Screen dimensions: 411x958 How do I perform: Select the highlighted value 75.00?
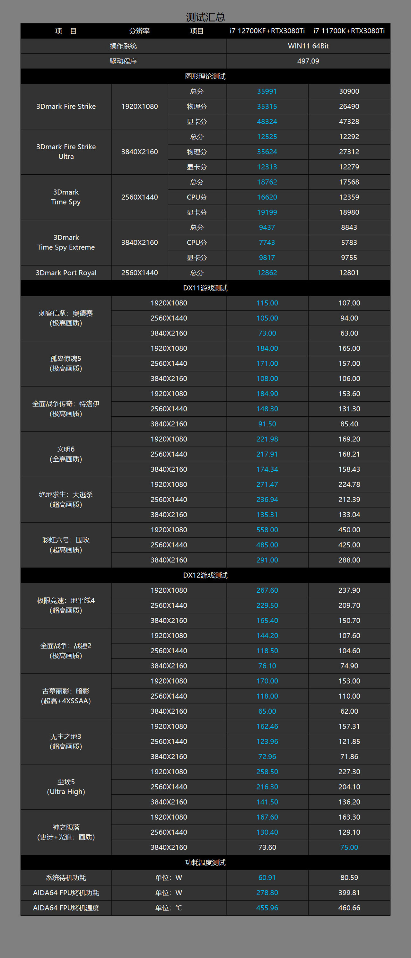coord(349,848)
